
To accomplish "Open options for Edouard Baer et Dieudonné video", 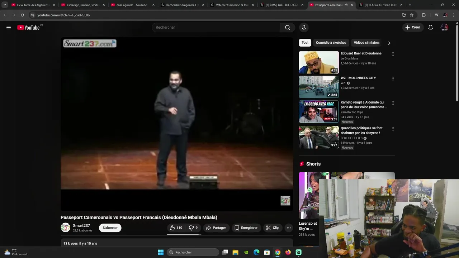I will [393, 54].
